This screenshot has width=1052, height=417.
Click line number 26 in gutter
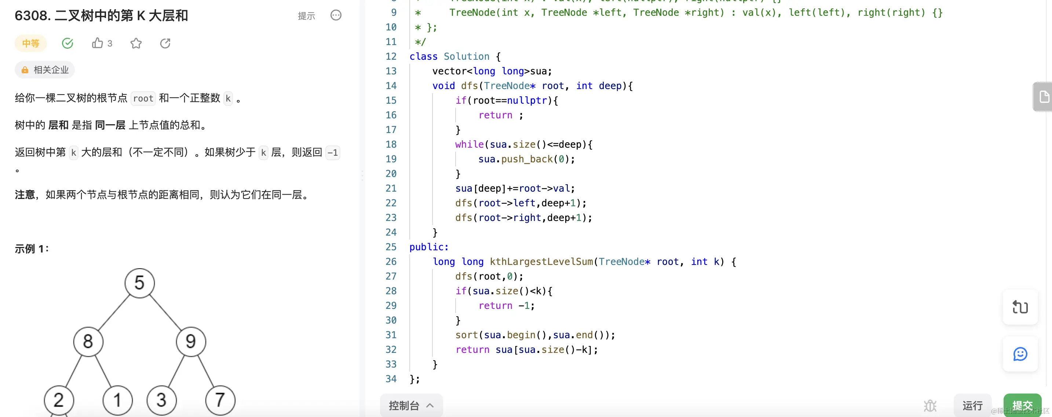click(x=391, y=262)
